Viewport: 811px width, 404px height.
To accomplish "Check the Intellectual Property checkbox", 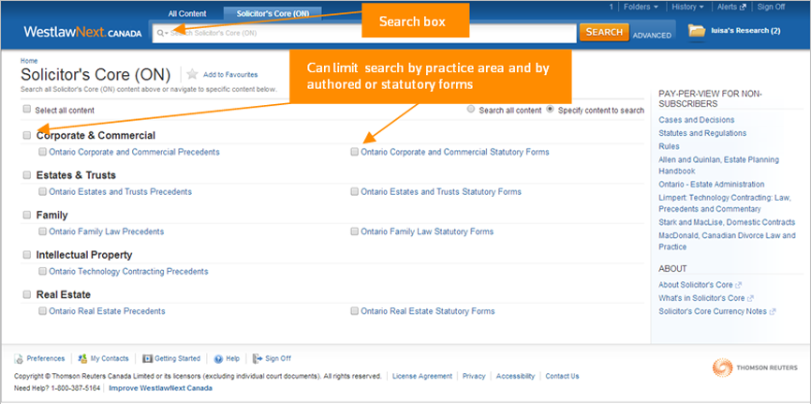I will tap(27, 255).
